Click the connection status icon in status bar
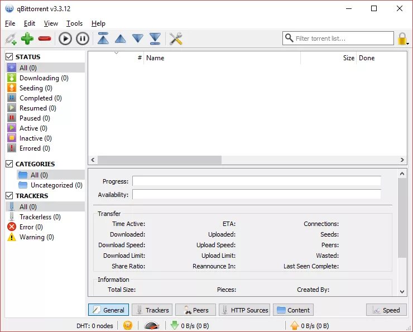 click(128, 325)
